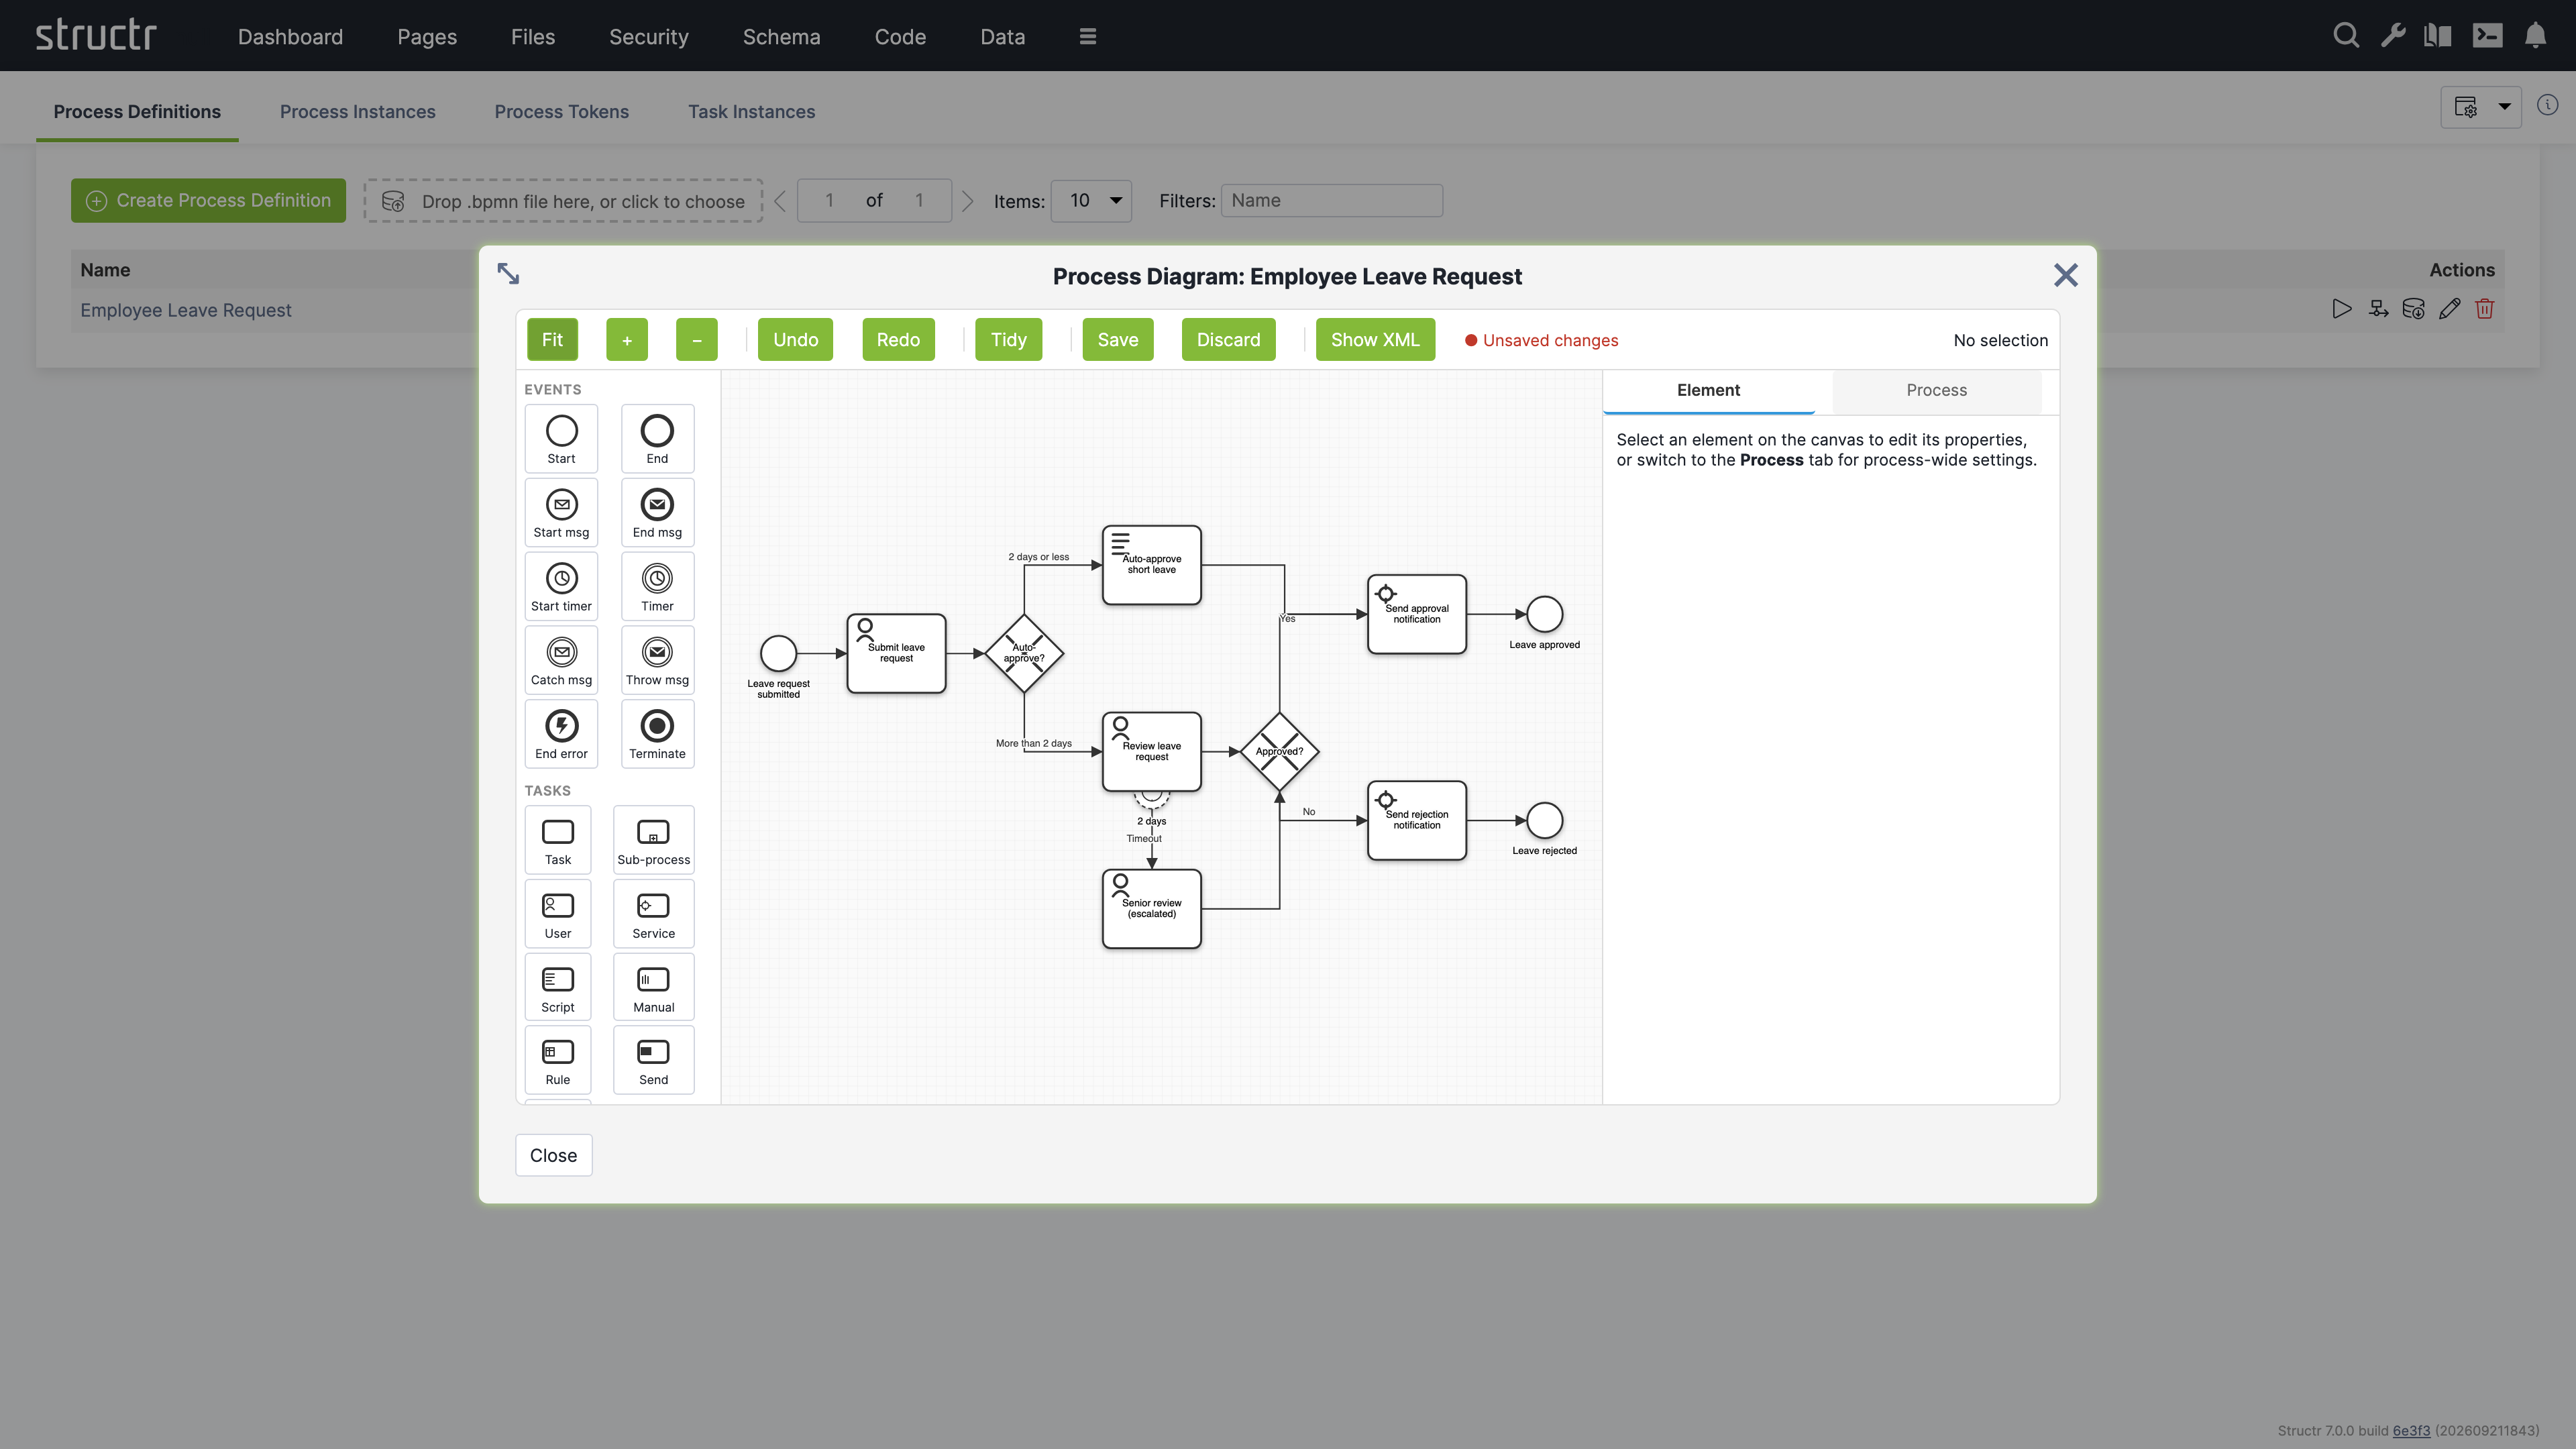Image resolution: width=2576 pixels, height=1449 pixels.
Task: Open the documentation book icon
Action: (x=2438, y=36)
